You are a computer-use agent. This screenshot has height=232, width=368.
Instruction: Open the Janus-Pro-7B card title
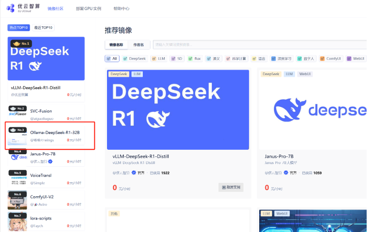tap(279, 156)
